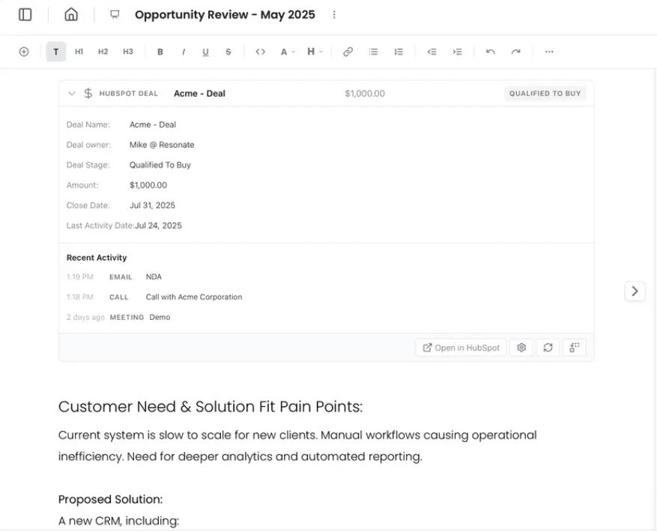
Task: Insert a link into the document
Action: (347, 52)
